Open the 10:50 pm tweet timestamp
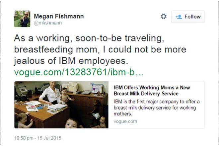219x146 pixels. (x=24, y=138)
